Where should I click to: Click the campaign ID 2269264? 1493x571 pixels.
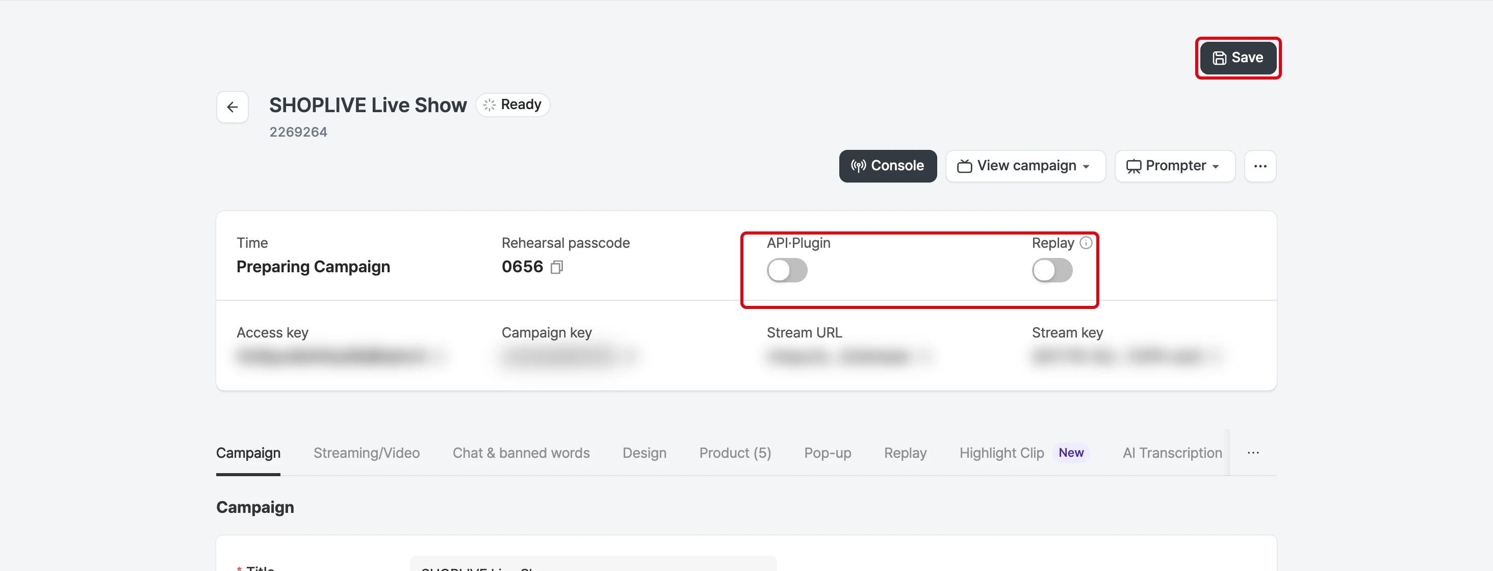click(x=298, y=132)
